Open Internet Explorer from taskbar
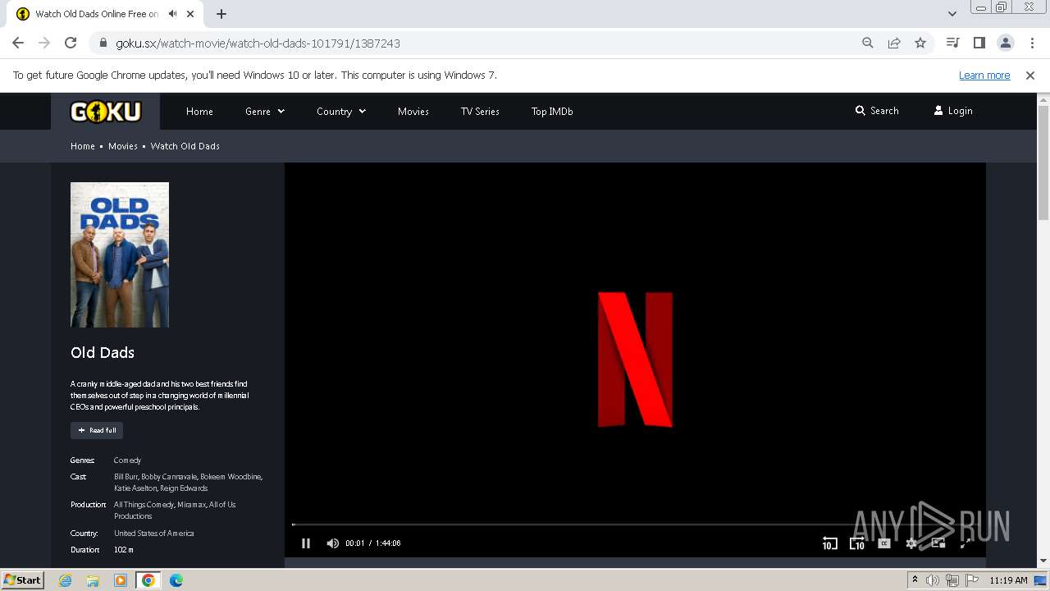Image resolution: width=1050 pixels, height=591 pixels. 65,580
